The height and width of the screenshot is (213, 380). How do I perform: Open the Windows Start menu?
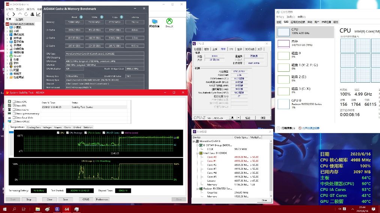4,209
